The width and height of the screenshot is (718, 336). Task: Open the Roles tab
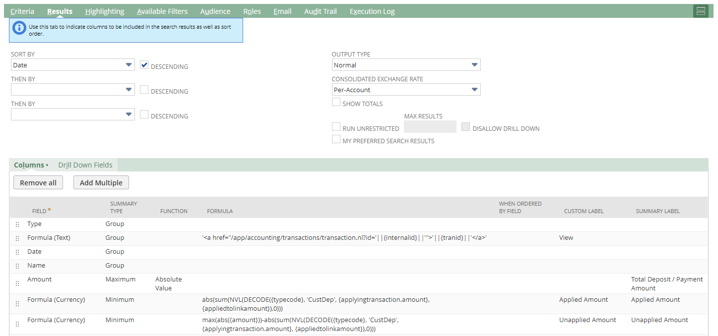click(252, 11)
